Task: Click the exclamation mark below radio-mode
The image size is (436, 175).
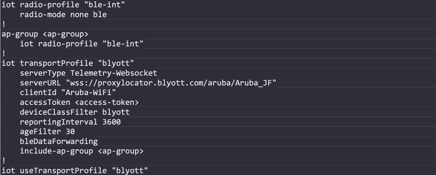Action: [4, 24]
